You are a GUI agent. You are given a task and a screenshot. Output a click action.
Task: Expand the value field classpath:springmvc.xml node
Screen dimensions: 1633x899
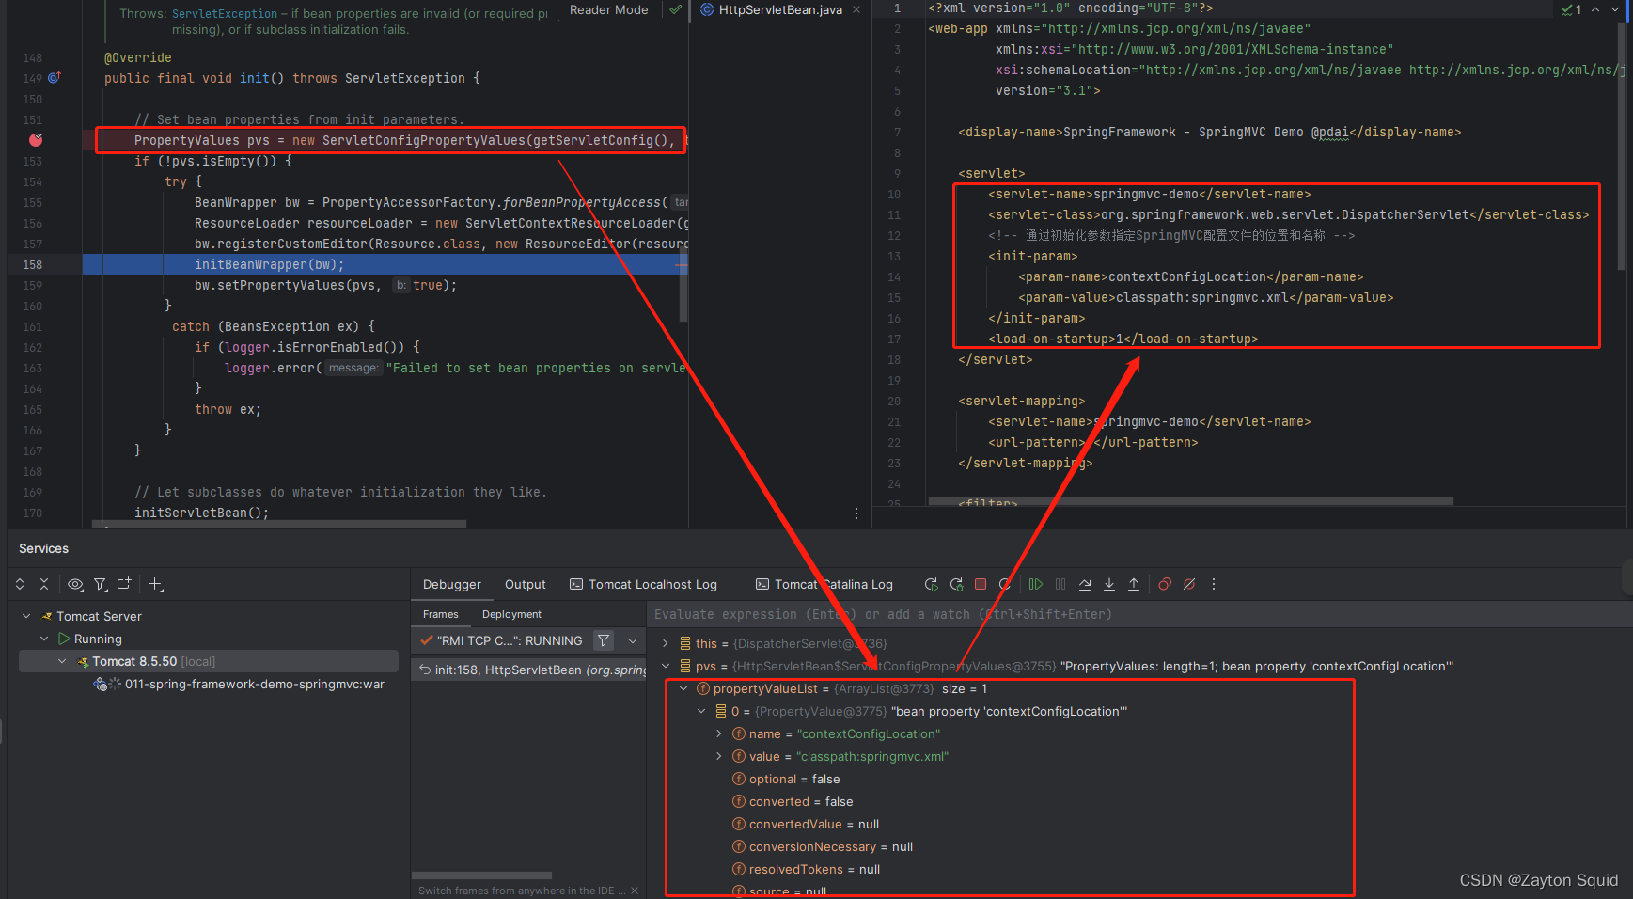click(x=719, y=756)
